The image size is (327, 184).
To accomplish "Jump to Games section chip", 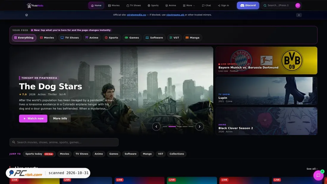I will click(x=114, y=154).
